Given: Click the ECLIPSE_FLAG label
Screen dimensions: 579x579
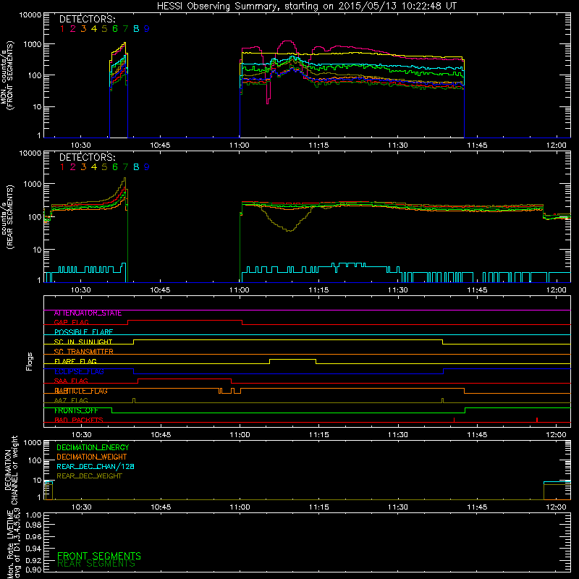Looking at the screenshot, I should [x=79, y=371].
